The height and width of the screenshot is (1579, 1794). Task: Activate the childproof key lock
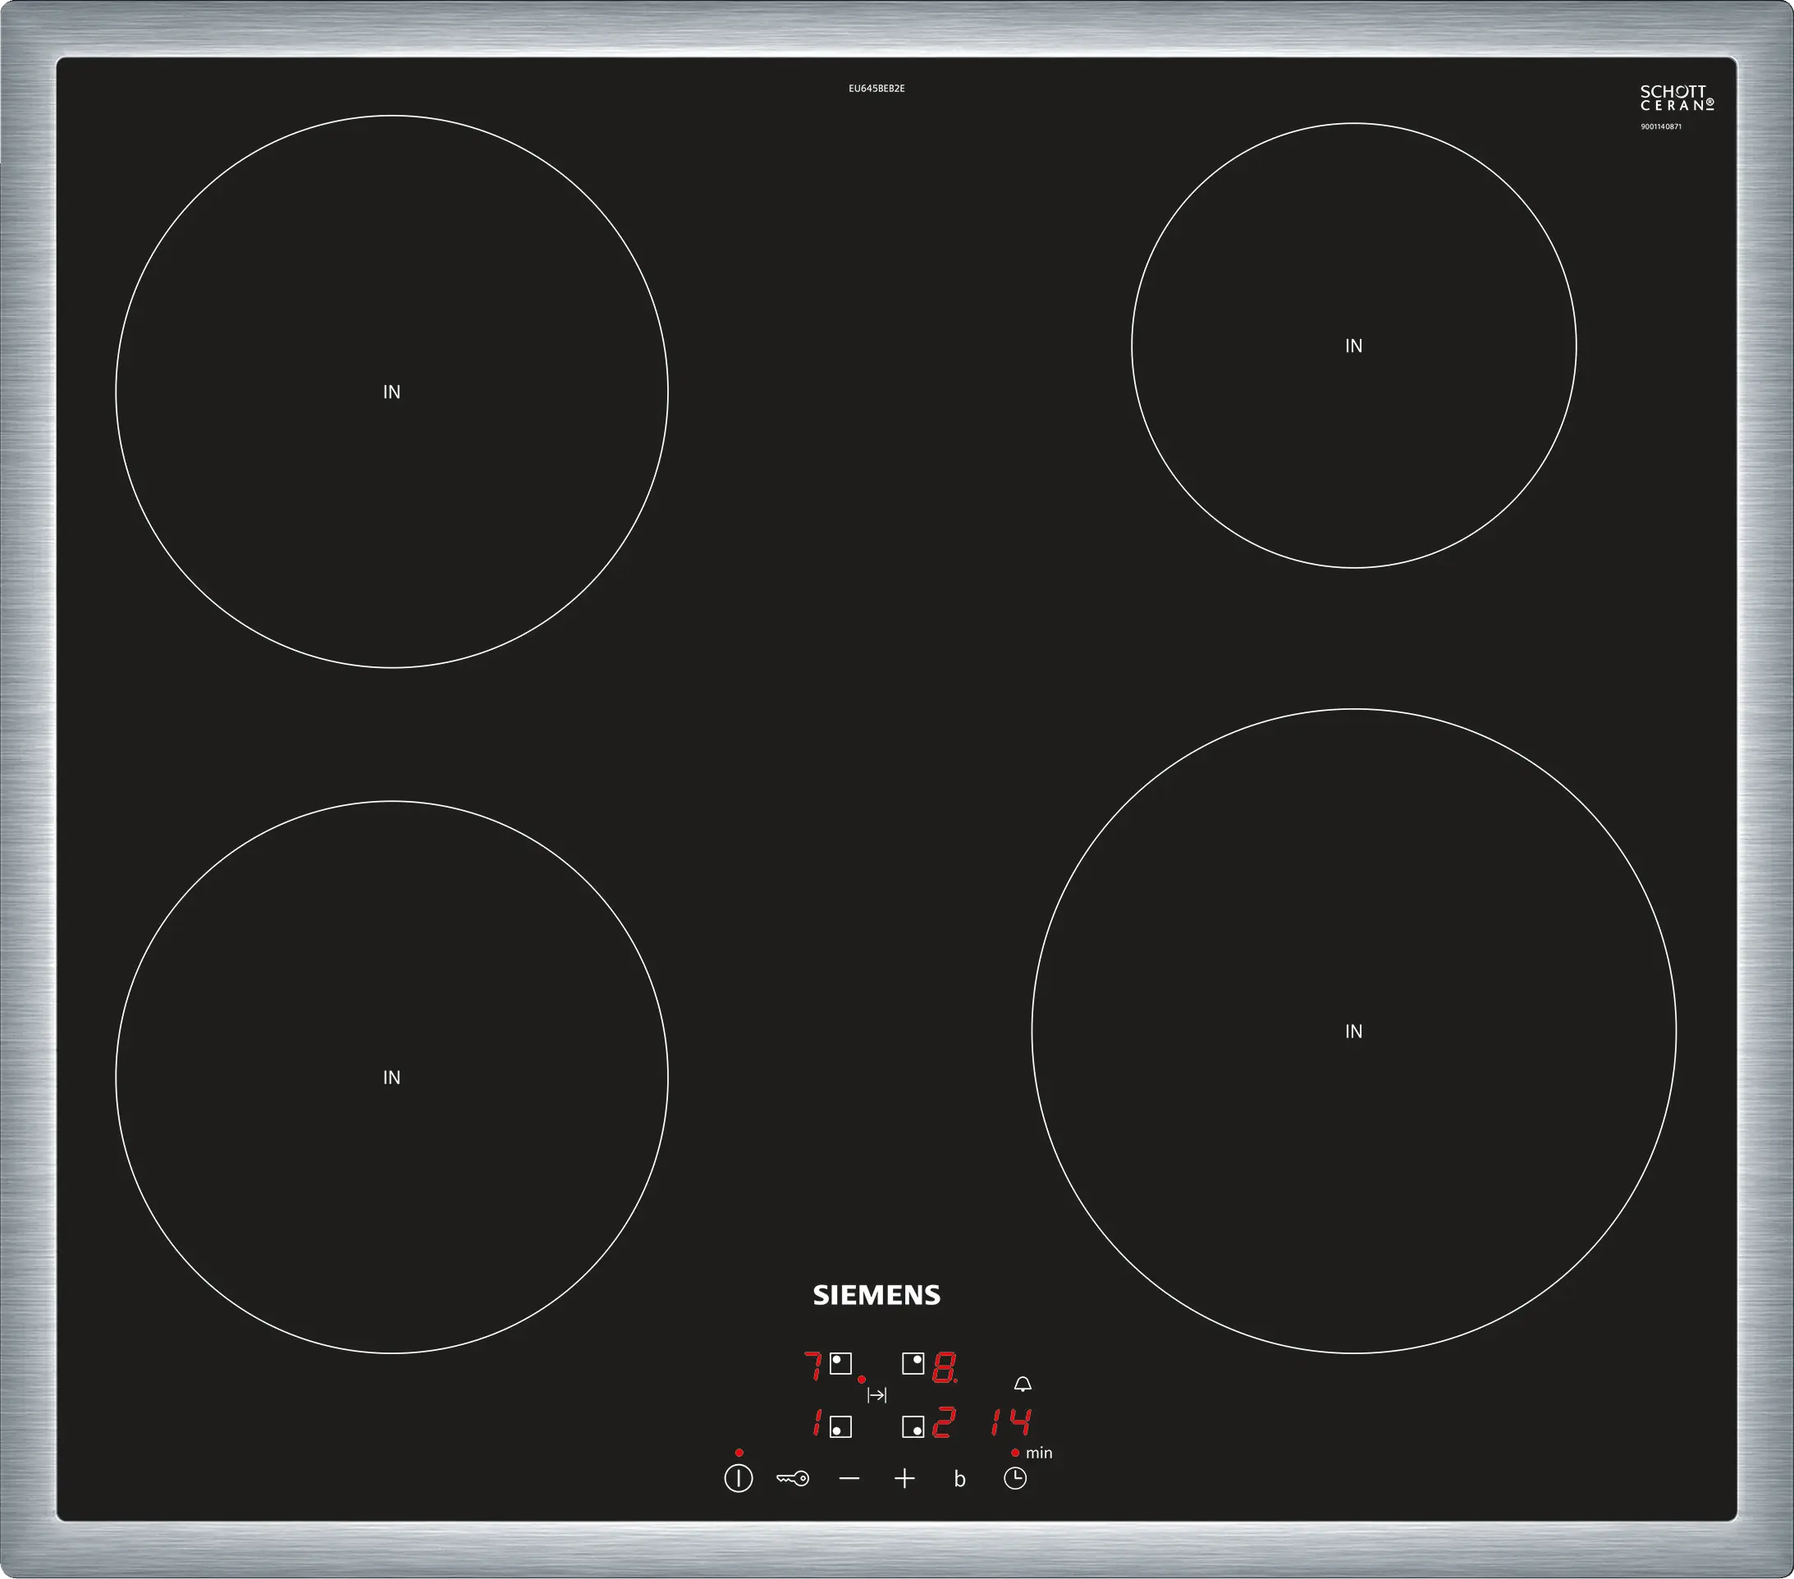point(793,1479)
